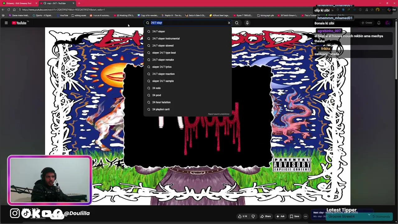Click the Create button in YouTube header
This screenshot has height=224, width=398.
click(x=367, y=23)
